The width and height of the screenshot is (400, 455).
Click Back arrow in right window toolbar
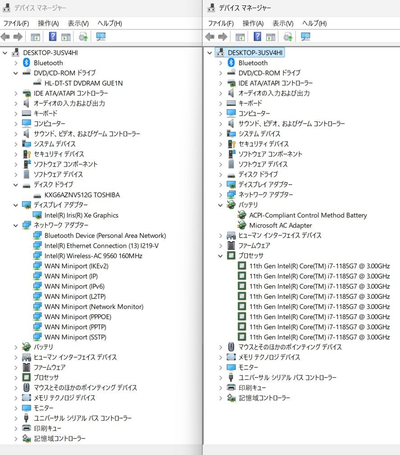click(210, 37)
